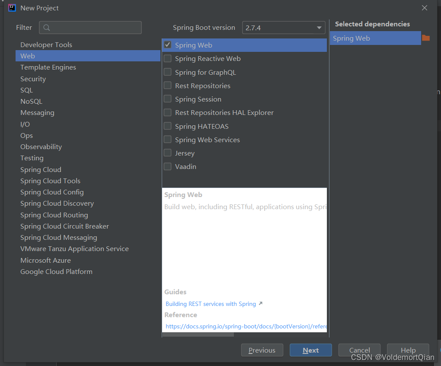
Task: Cancel the New Project wizard
Action: 359,350
